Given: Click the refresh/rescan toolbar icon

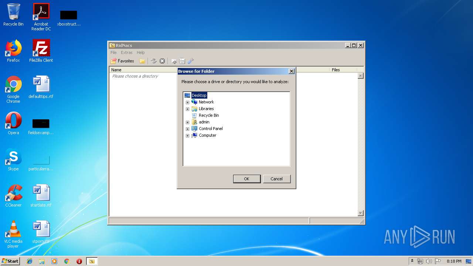Looking at the screenshot, I should (154, 61).
